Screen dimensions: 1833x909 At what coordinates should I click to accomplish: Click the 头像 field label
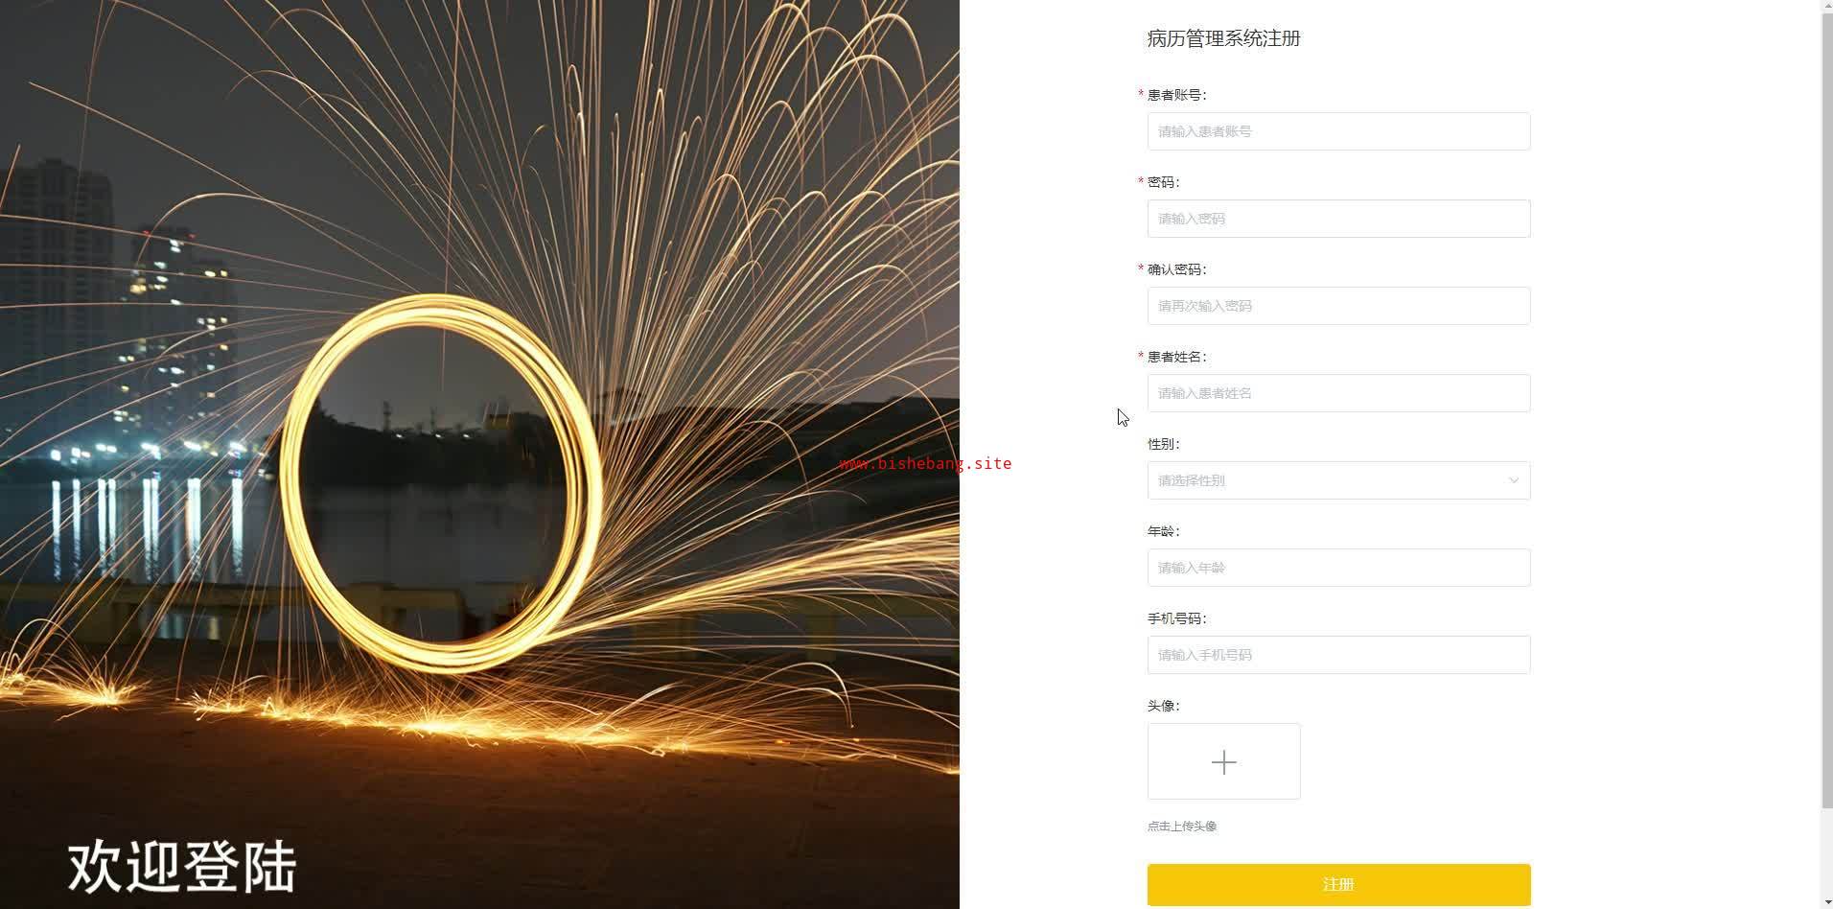(1163, 706)
